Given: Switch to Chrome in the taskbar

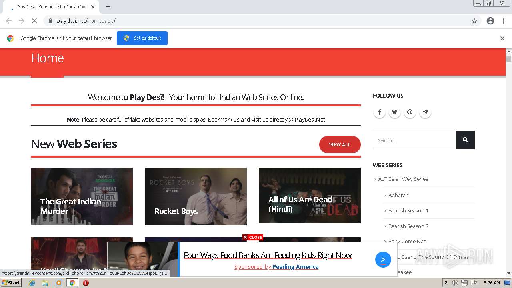Looking at the screenshot, I should click(72, 283).
